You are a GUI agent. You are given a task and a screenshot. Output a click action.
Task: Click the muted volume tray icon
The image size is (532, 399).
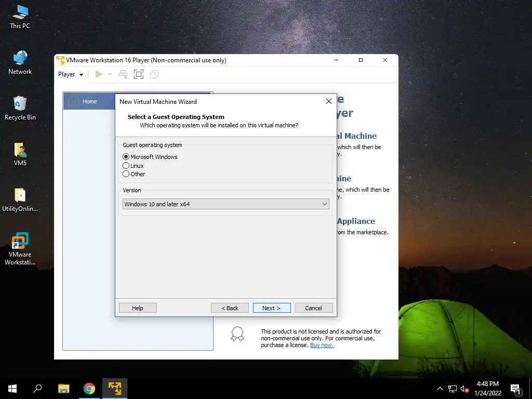(464, 389)
